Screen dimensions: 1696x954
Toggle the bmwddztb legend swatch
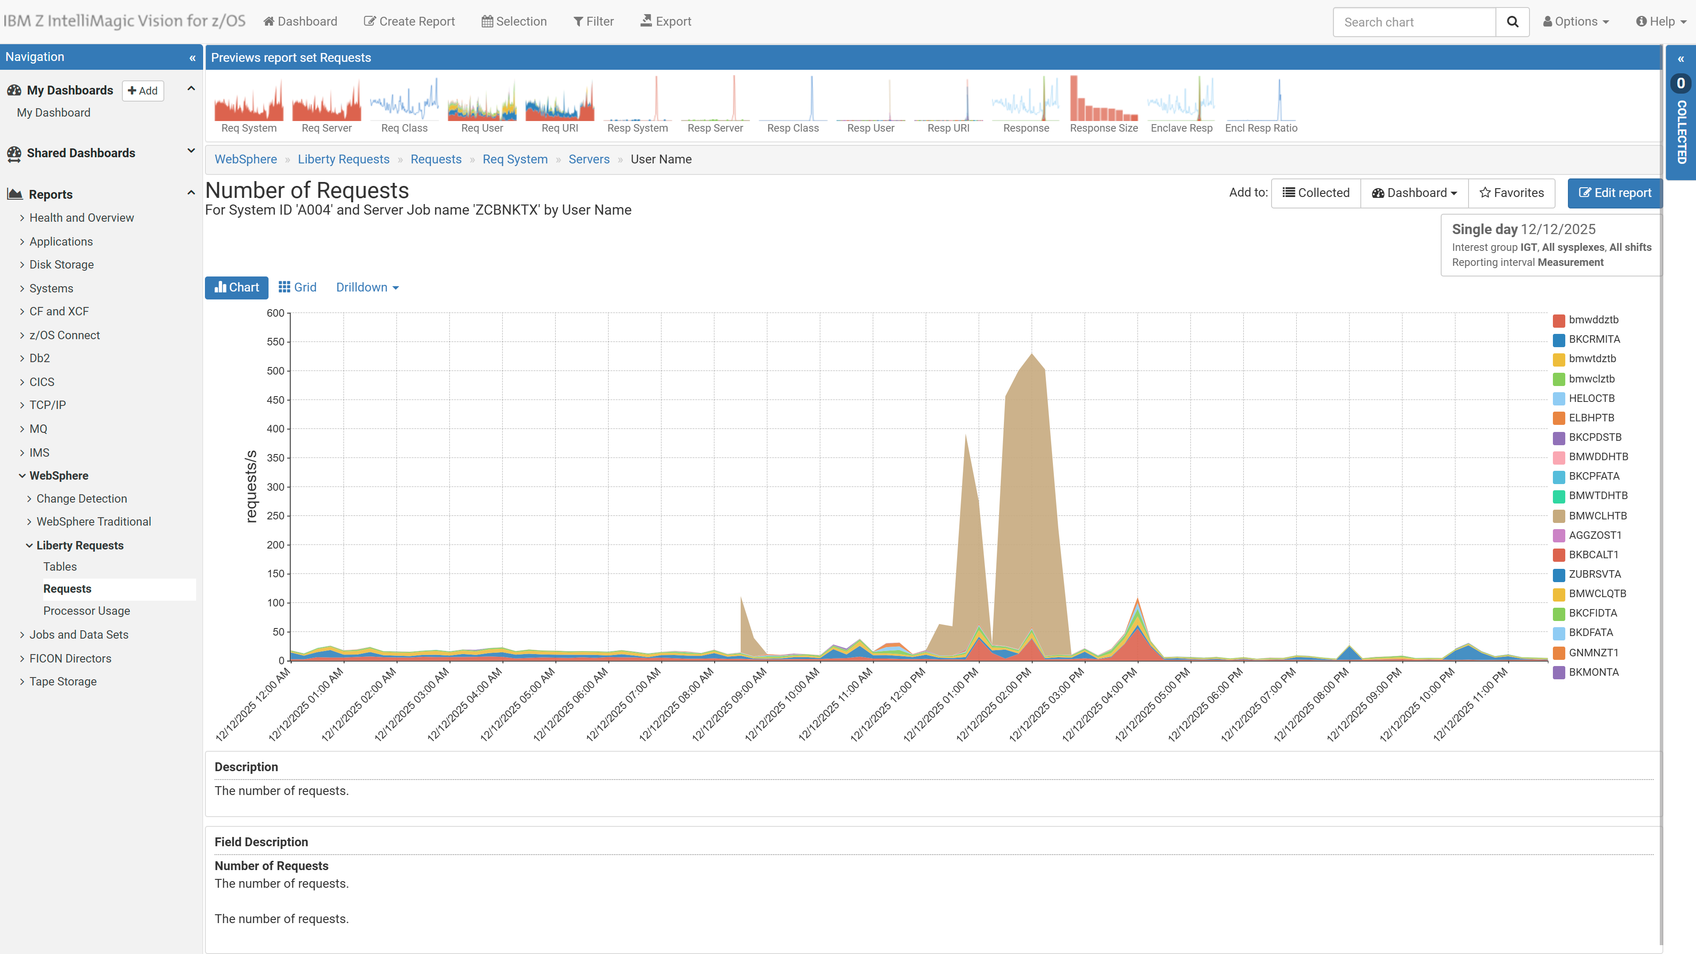(x=1558, y=321)
